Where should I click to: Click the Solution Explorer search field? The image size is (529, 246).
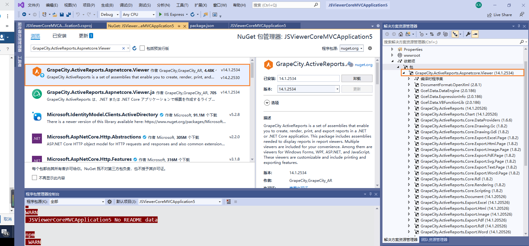pos(452,42)
